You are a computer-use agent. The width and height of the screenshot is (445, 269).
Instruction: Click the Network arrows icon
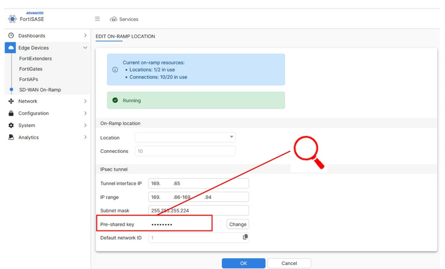pos(11,101)
